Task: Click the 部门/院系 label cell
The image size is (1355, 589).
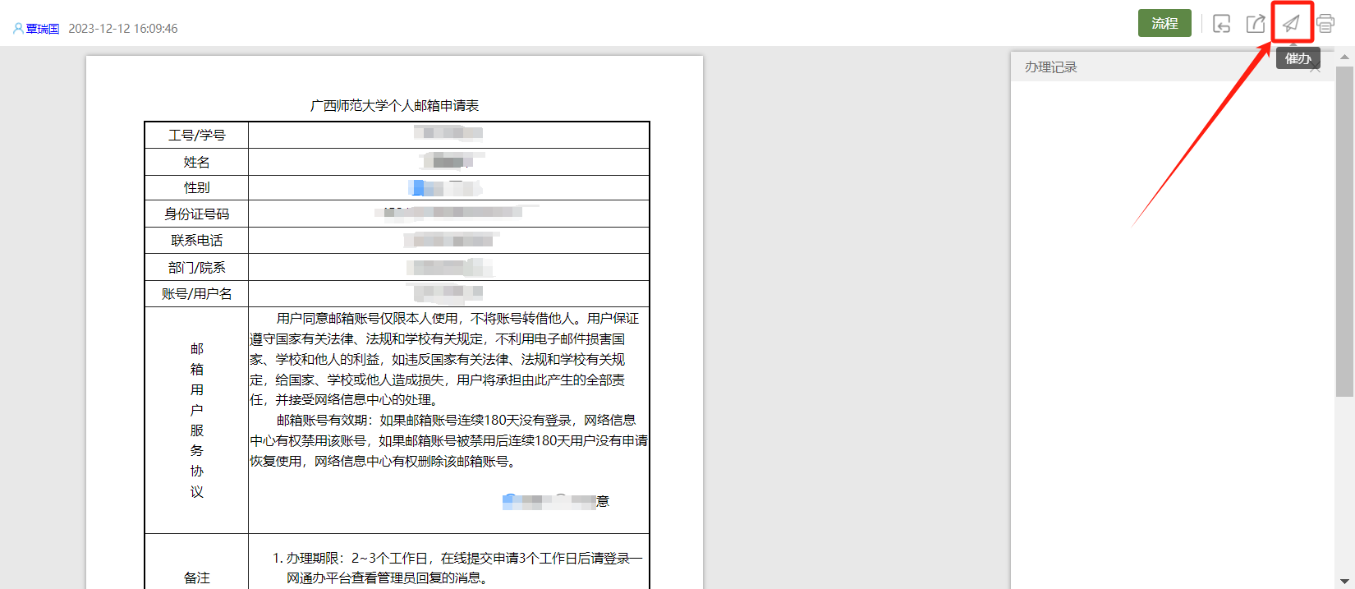Action: click(x=196, y=267)
